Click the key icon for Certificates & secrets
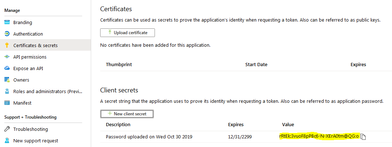The width and height of the screenshot is (392, 147). pyautogui.click(x=7, y=45)
